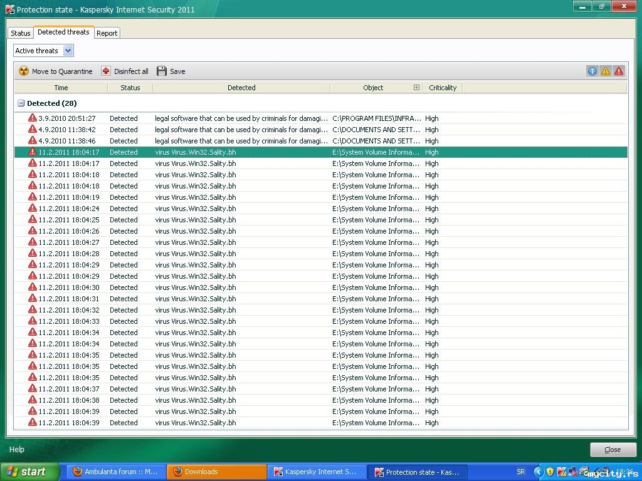Open the Report tab
This screenshot has height=481, width=642.
[107, 33]
